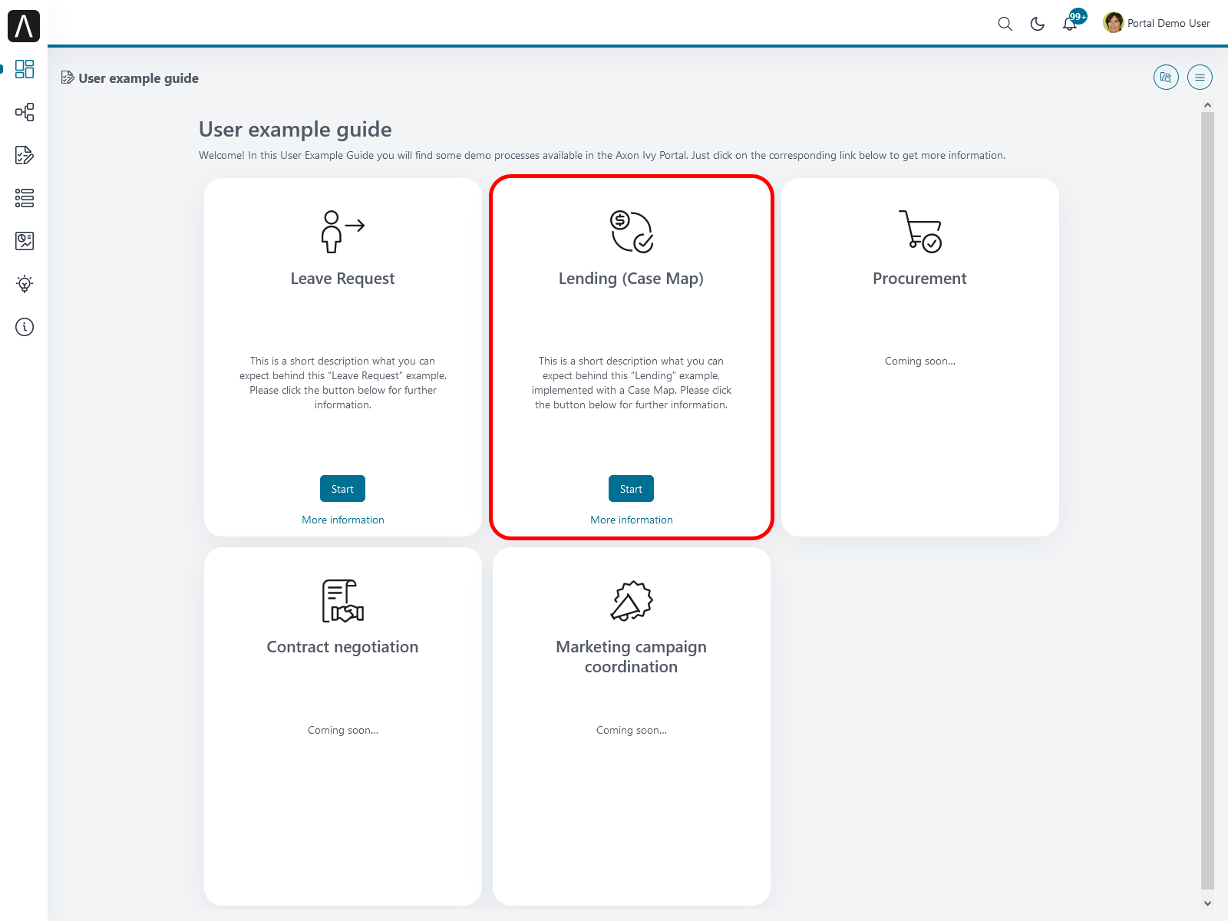
Task: Open the Info sidebar icon
Action: pos(25,327)
